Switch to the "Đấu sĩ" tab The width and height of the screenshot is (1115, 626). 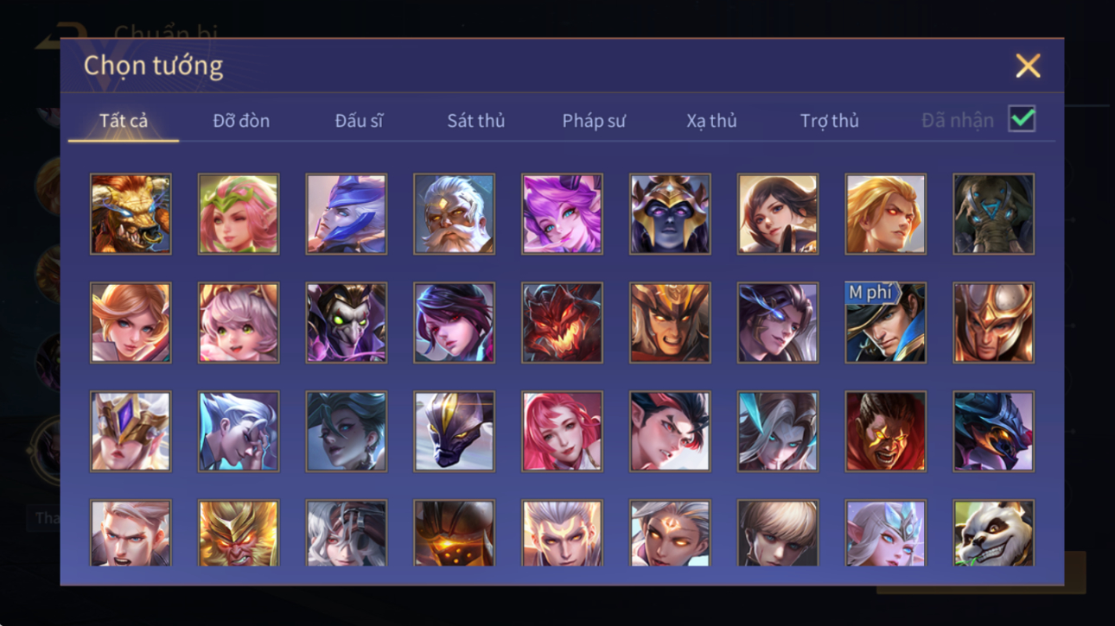pos(359,121)
